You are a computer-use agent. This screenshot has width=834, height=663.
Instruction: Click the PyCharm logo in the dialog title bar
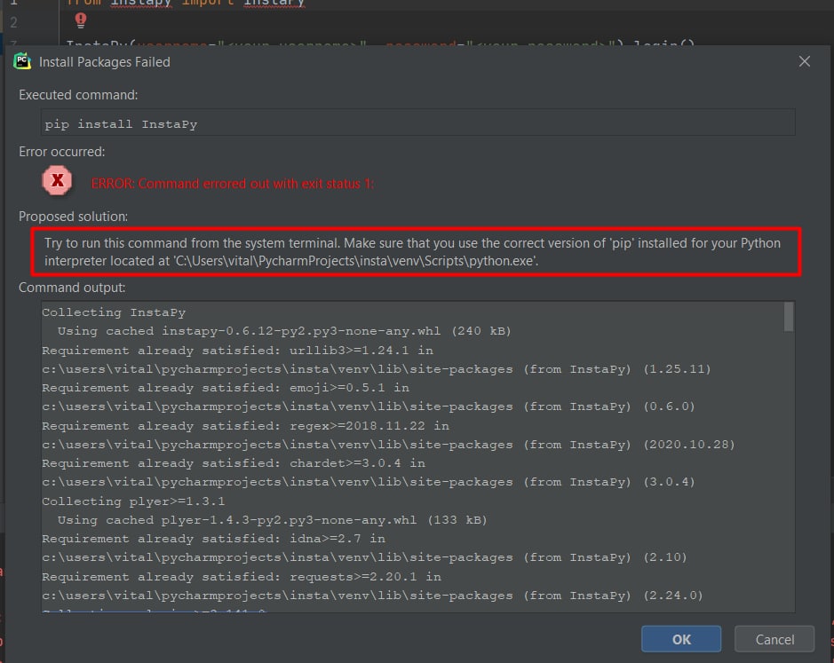[x=22, y=61]
